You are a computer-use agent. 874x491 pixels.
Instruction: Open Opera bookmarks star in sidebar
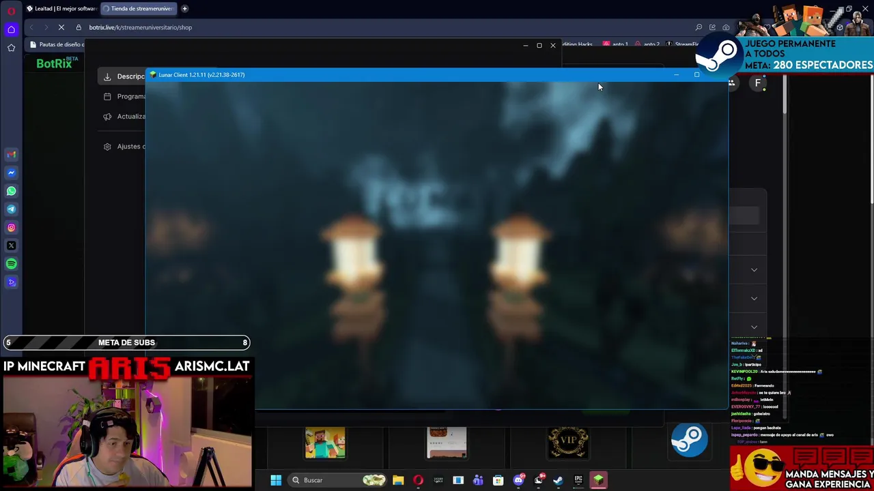point(11,48)
